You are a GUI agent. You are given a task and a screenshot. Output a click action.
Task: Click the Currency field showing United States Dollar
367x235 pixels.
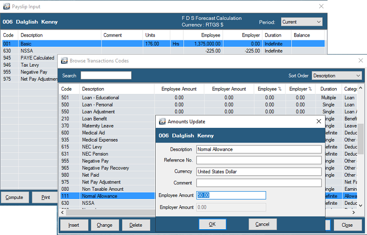coord(259,172)
